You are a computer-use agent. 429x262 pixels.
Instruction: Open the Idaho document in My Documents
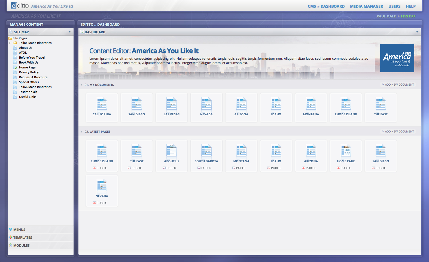tap(276, 104)
